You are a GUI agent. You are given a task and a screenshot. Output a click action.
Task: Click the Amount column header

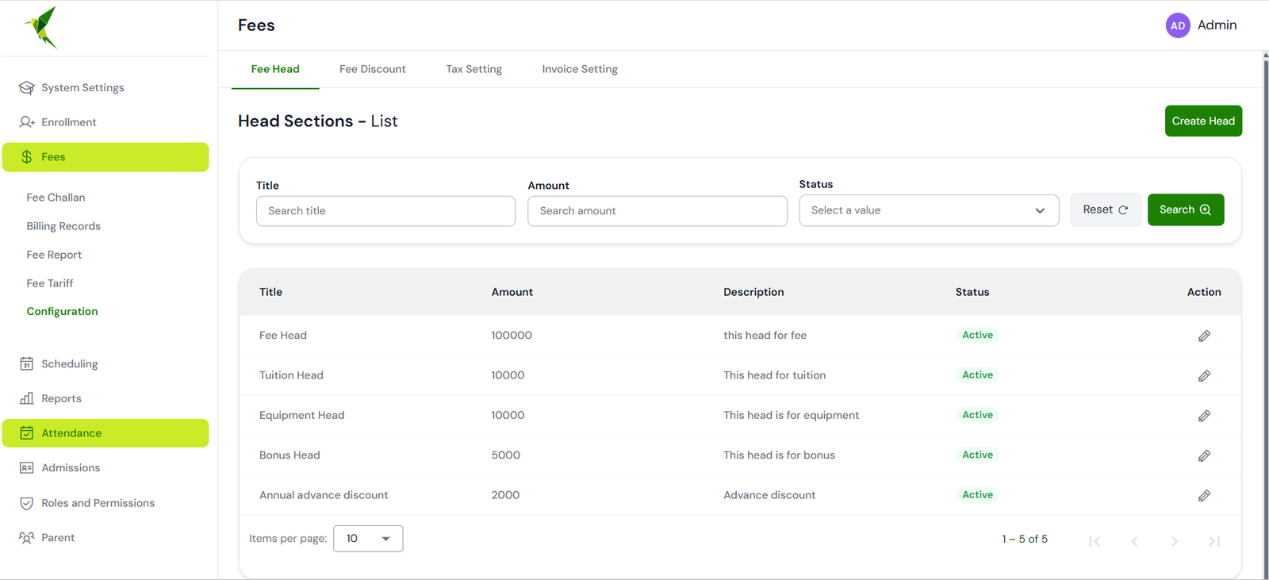(512, 292)
